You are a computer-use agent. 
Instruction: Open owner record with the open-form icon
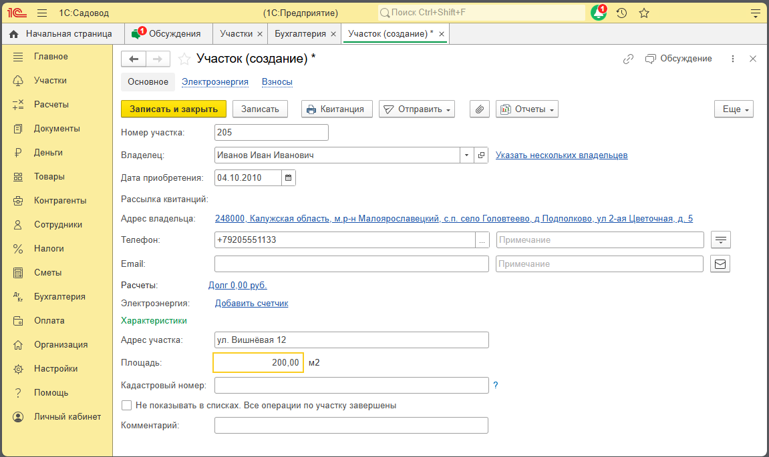(481, 155)
